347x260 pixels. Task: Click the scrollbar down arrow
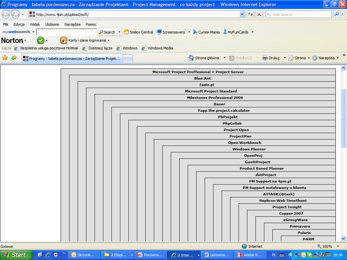(x=343, y=239)
